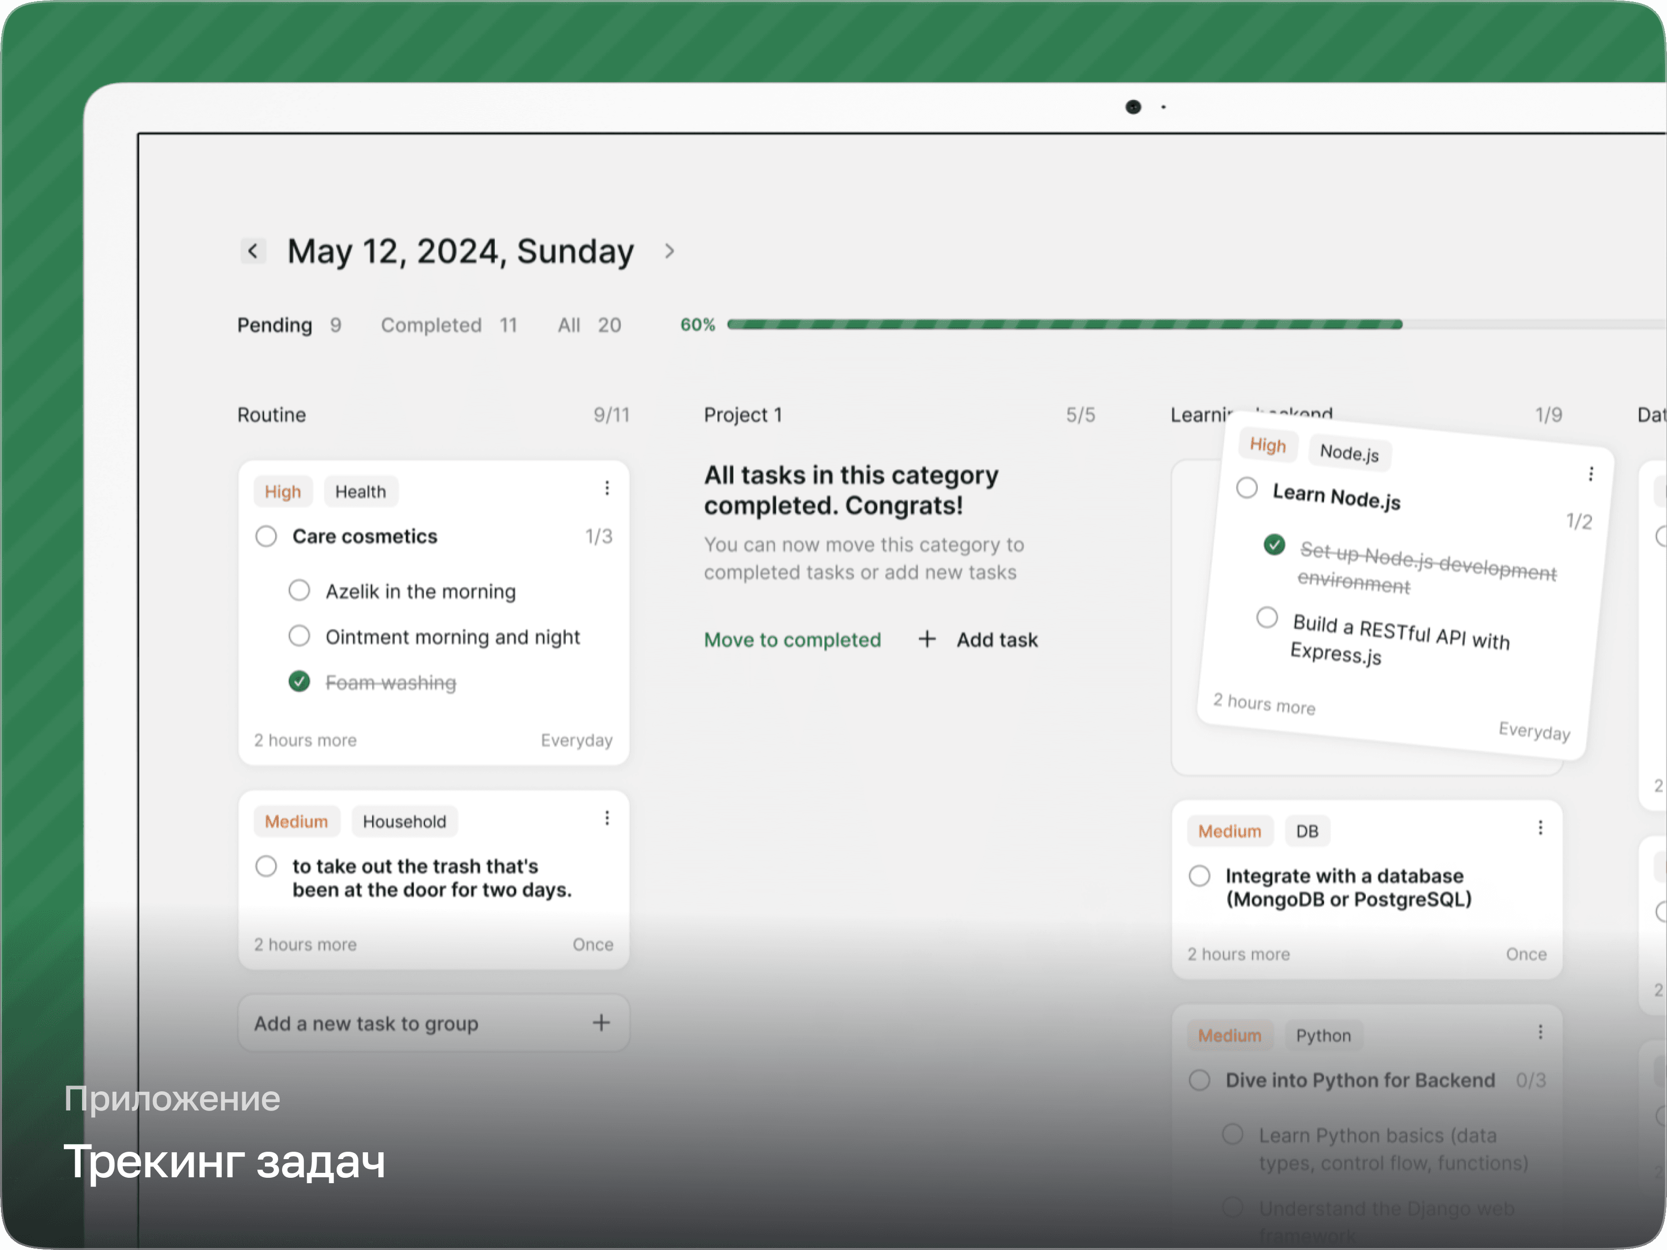Click the 1/9 Learning counter

1550,415
